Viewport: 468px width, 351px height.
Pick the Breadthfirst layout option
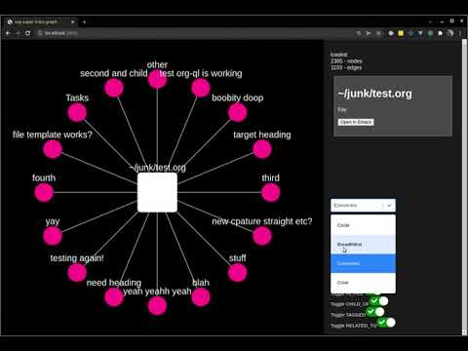(363, 245)
